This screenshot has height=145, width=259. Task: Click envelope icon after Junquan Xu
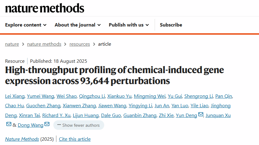click(9, 125)
